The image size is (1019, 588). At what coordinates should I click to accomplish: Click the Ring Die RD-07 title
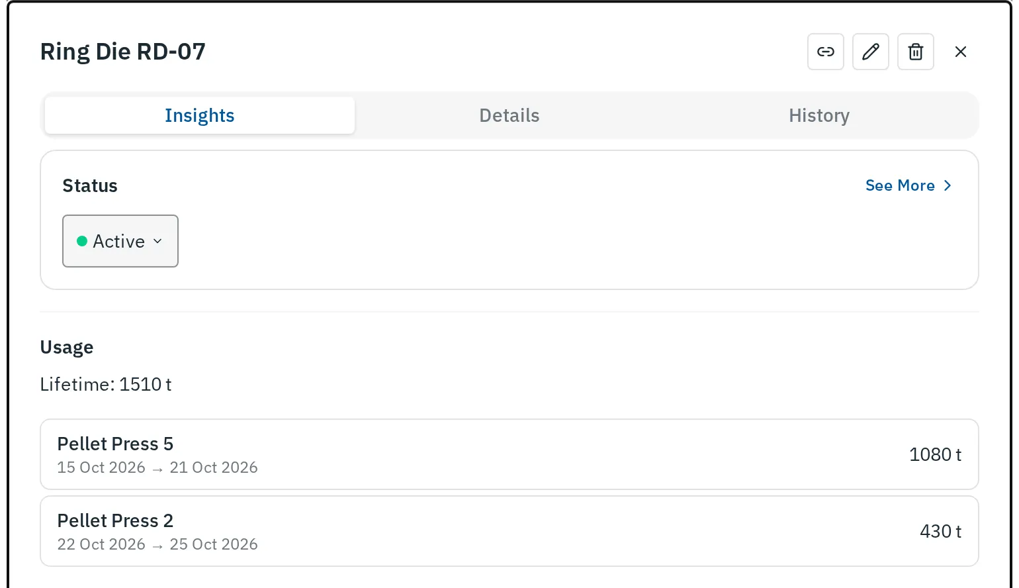[123, 52]
